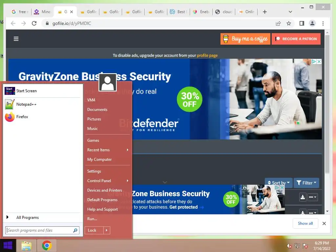The image size is (336, 252).
Task: Open a new Chrome tab
Action: click(x=265, y=12)
